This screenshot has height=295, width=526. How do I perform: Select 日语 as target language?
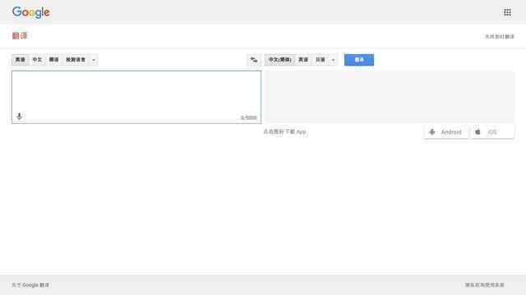coord(320,60)
